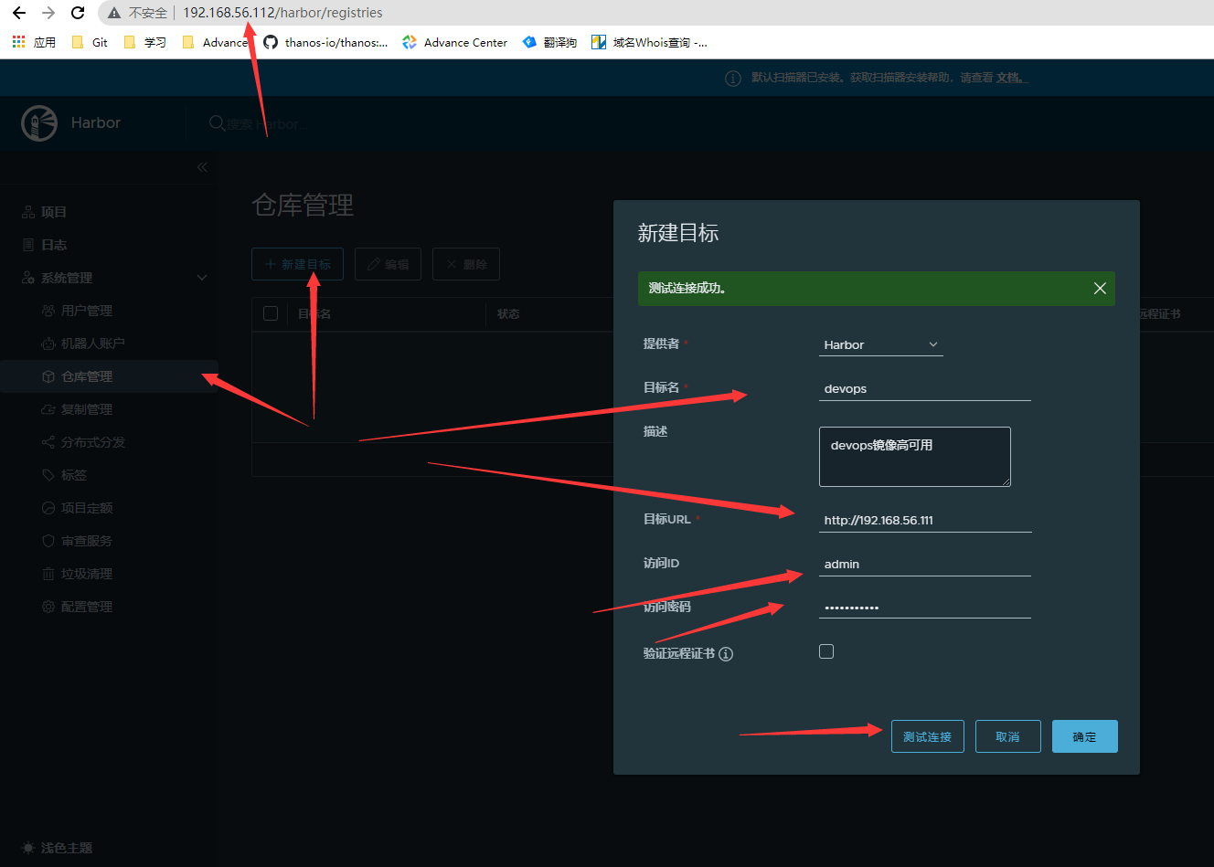
Task: Switch theme via 浅色主题
Action: point(57,848)
